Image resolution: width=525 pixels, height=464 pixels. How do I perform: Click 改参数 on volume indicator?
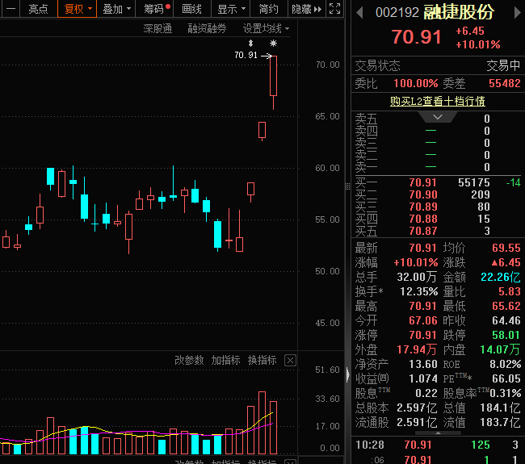click(x=189, y=360)
